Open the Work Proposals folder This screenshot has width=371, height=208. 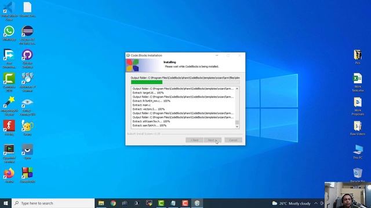[x=358, y=106]
